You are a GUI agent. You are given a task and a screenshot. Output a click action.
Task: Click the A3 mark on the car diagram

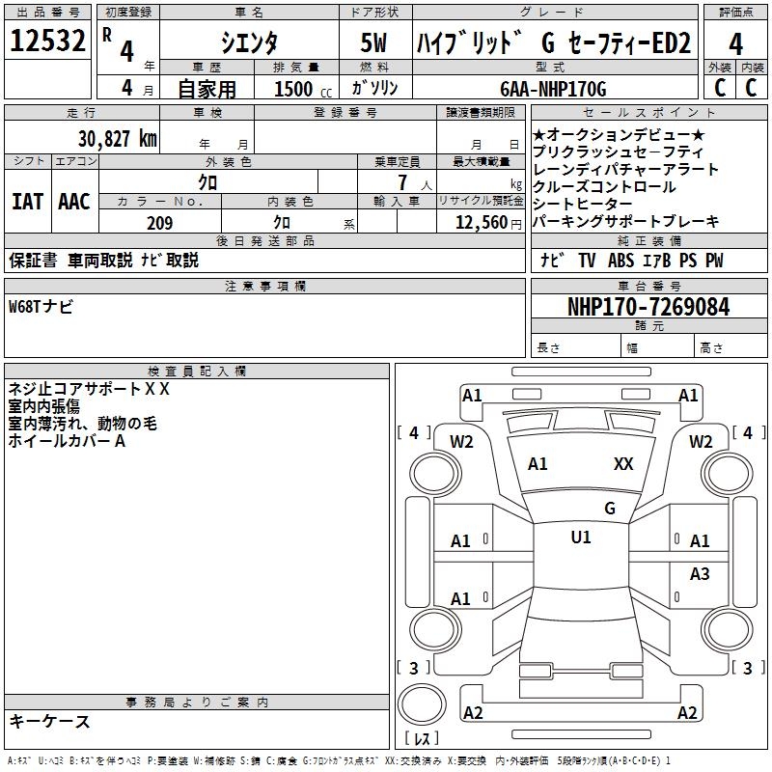699,573
